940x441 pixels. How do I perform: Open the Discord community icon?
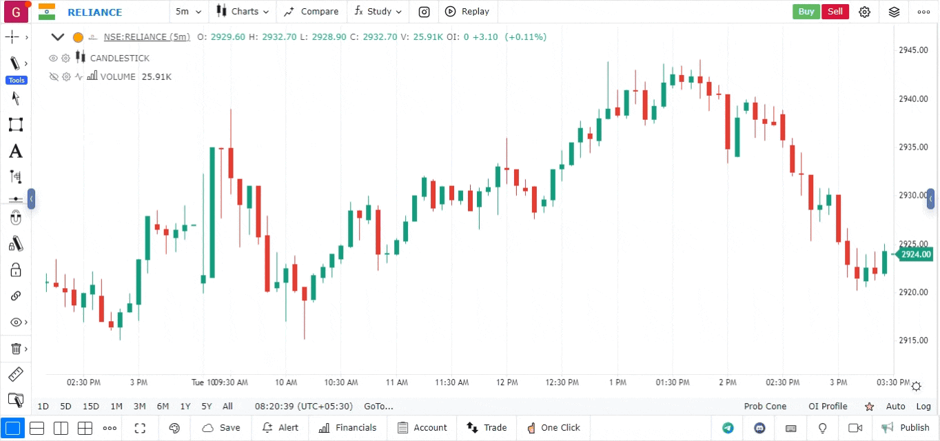point(759,428)
